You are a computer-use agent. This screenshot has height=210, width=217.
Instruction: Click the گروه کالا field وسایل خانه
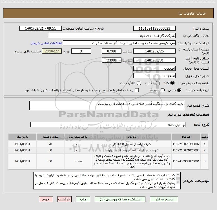point(108,125)
